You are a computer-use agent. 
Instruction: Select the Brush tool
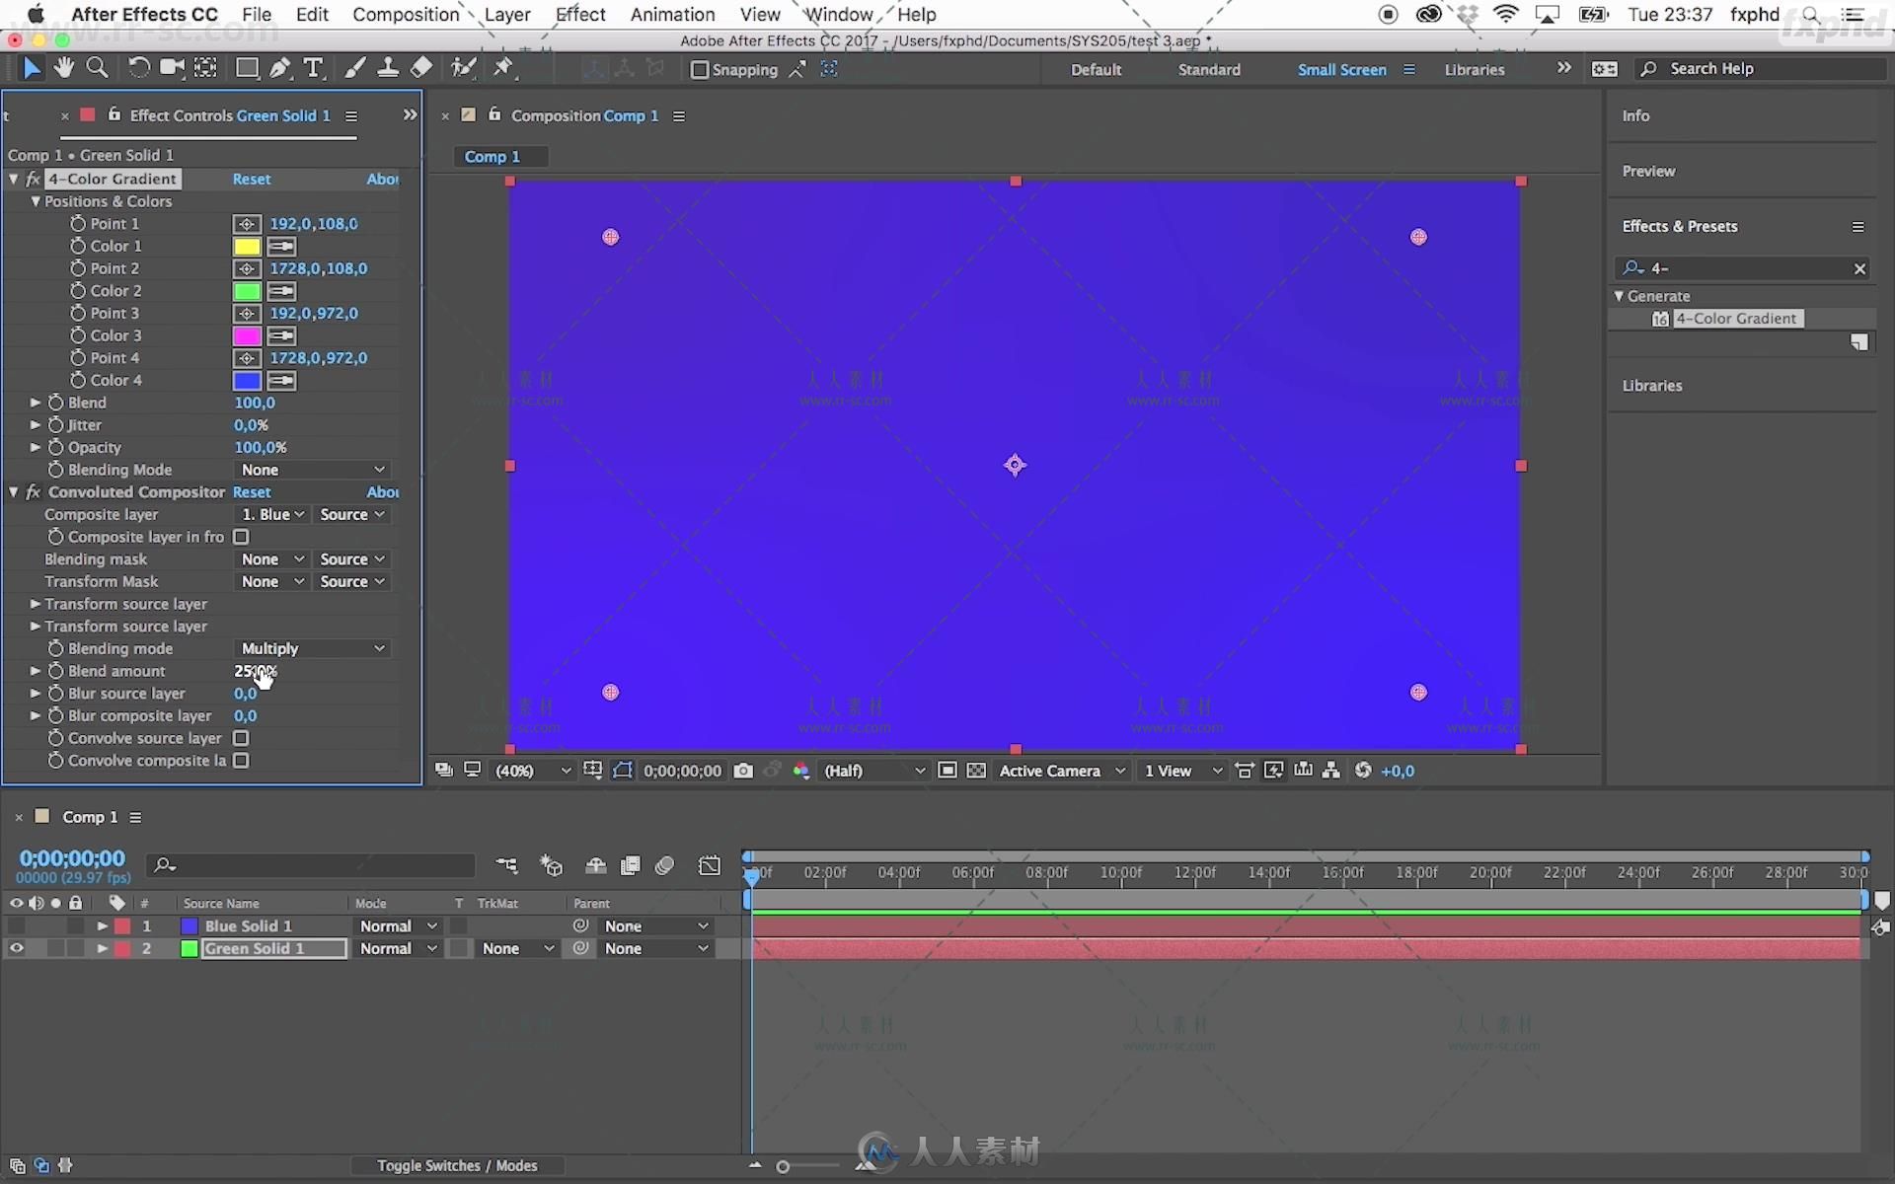[x=355, y=68]
